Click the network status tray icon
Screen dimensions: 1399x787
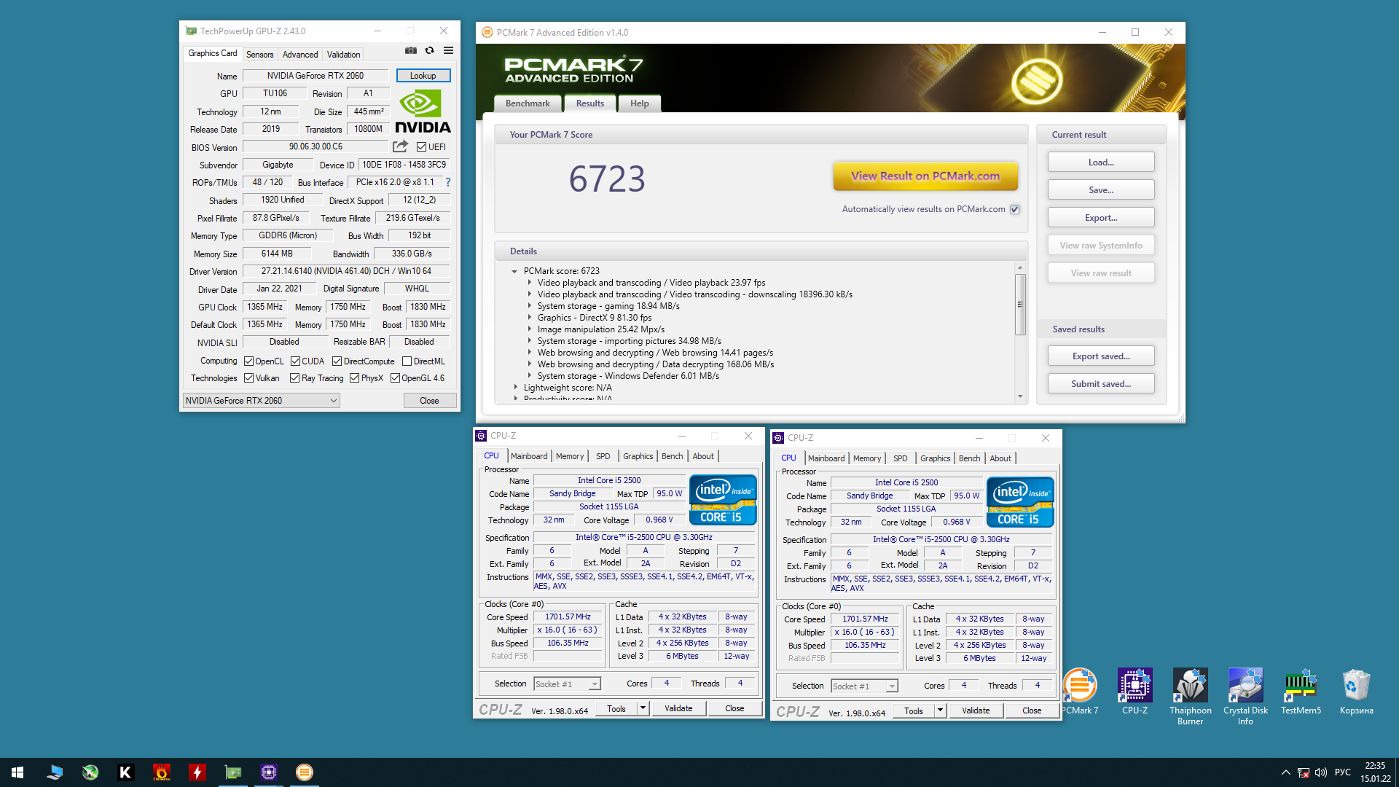[1304, 772]
